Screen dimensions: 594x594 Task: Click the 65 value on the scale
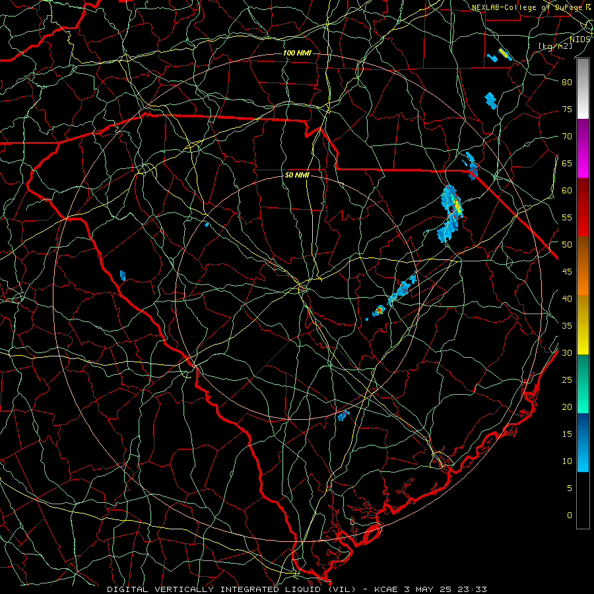pos(567,164)
